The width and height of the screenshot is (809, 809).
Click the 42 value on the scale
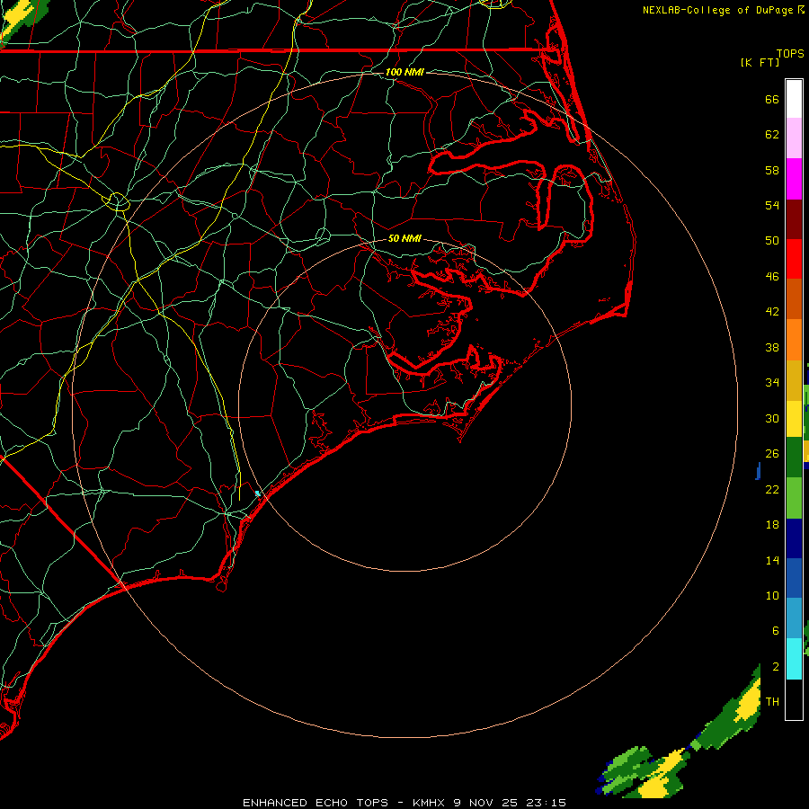click(772, 312)
